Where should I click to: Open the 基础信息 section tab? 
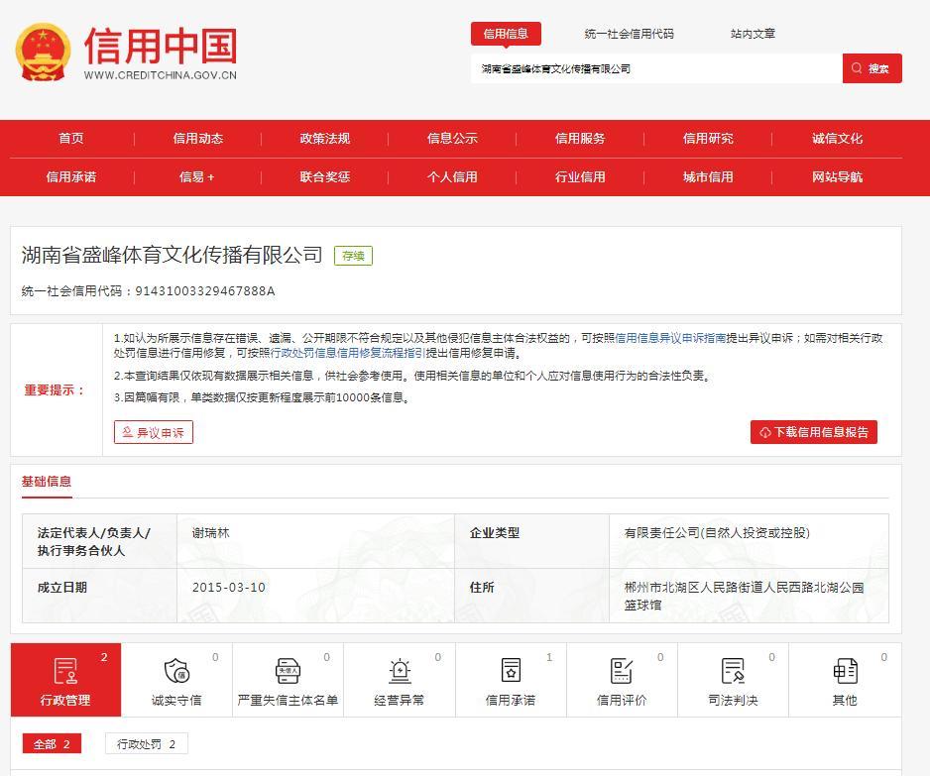[x=47, y=482]
